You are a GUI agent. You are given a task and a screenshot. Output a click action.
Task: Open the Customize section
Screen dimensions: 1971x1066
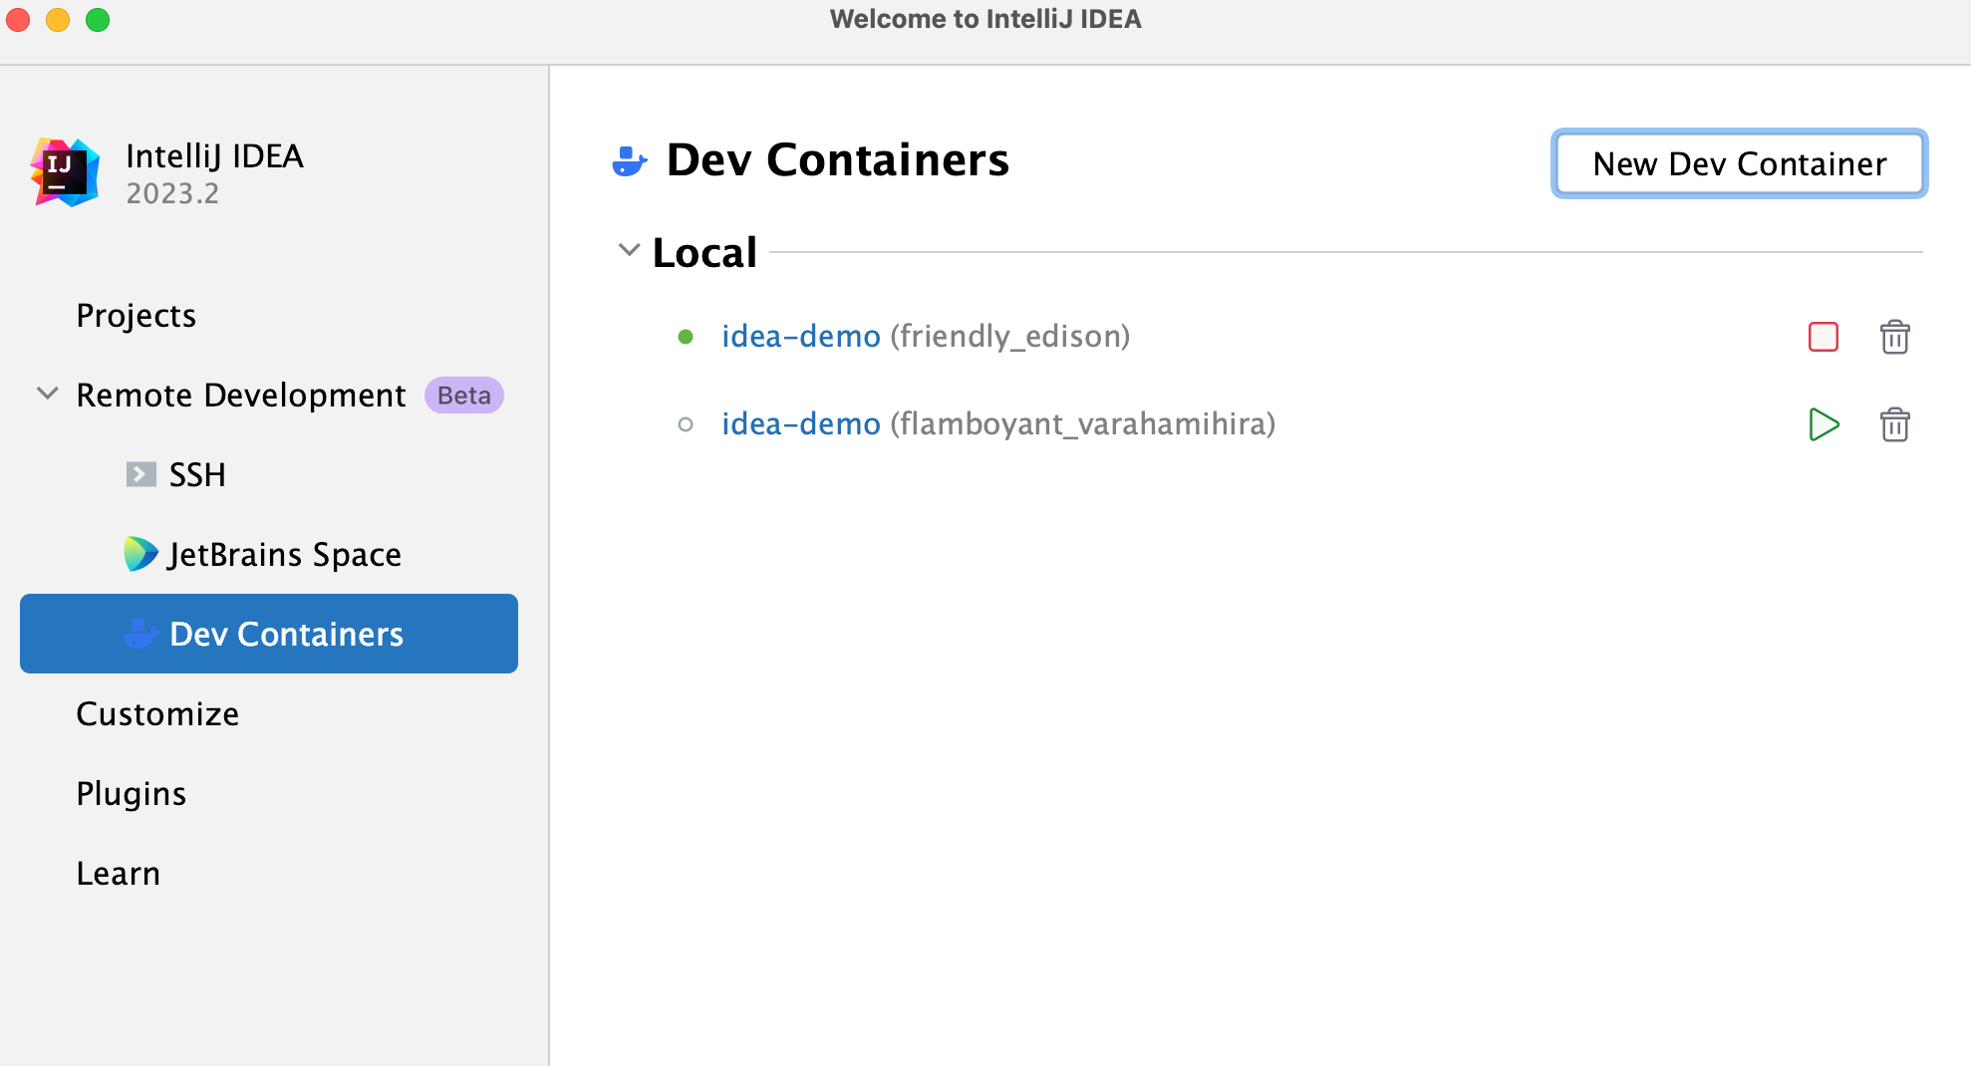(x=157, y=713)
